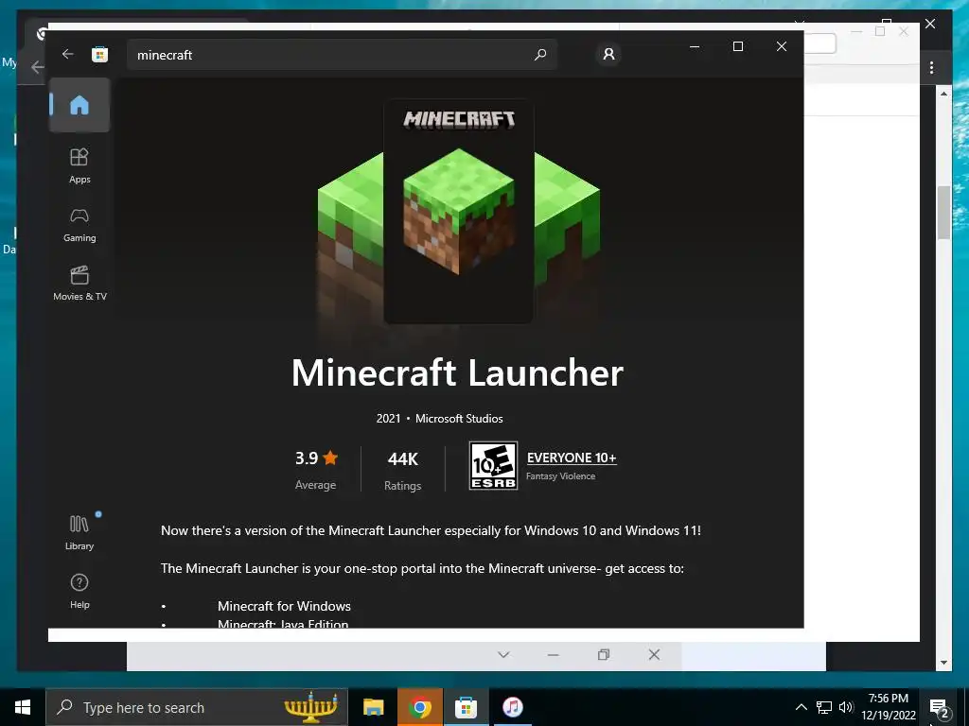Viewport: 969px width, 726px height.
Task: Click the back arrow of the background browser
Action: click(x=38, y=67)
